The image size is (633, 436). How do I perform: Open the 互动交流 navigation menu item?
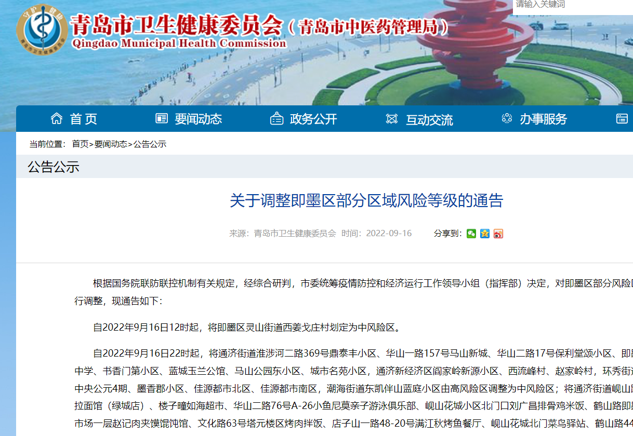tap(429, 120)
